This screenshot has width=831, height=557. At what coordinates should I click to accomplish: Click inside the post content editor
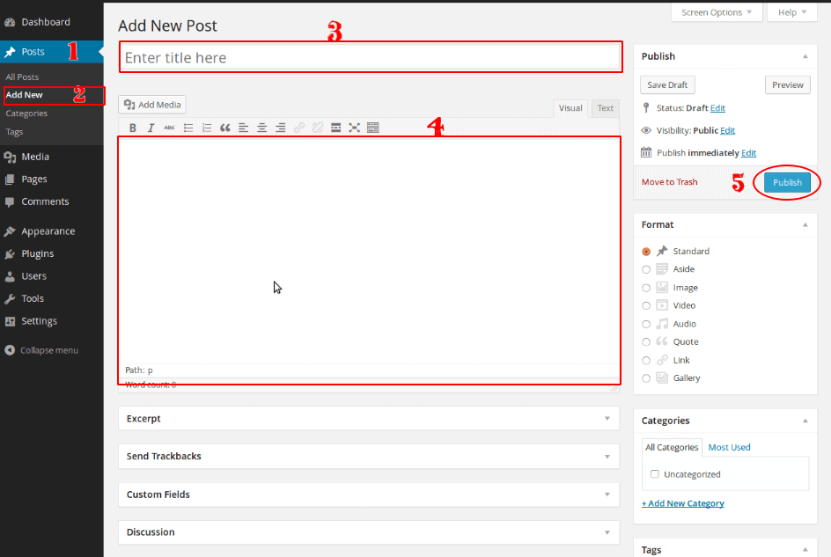pos(369,250)
